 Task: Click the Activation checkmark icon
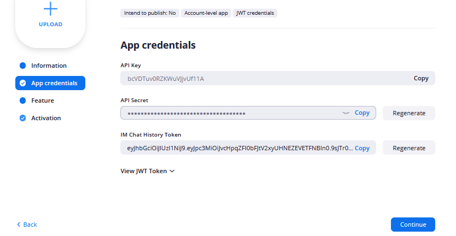[22, 118]
